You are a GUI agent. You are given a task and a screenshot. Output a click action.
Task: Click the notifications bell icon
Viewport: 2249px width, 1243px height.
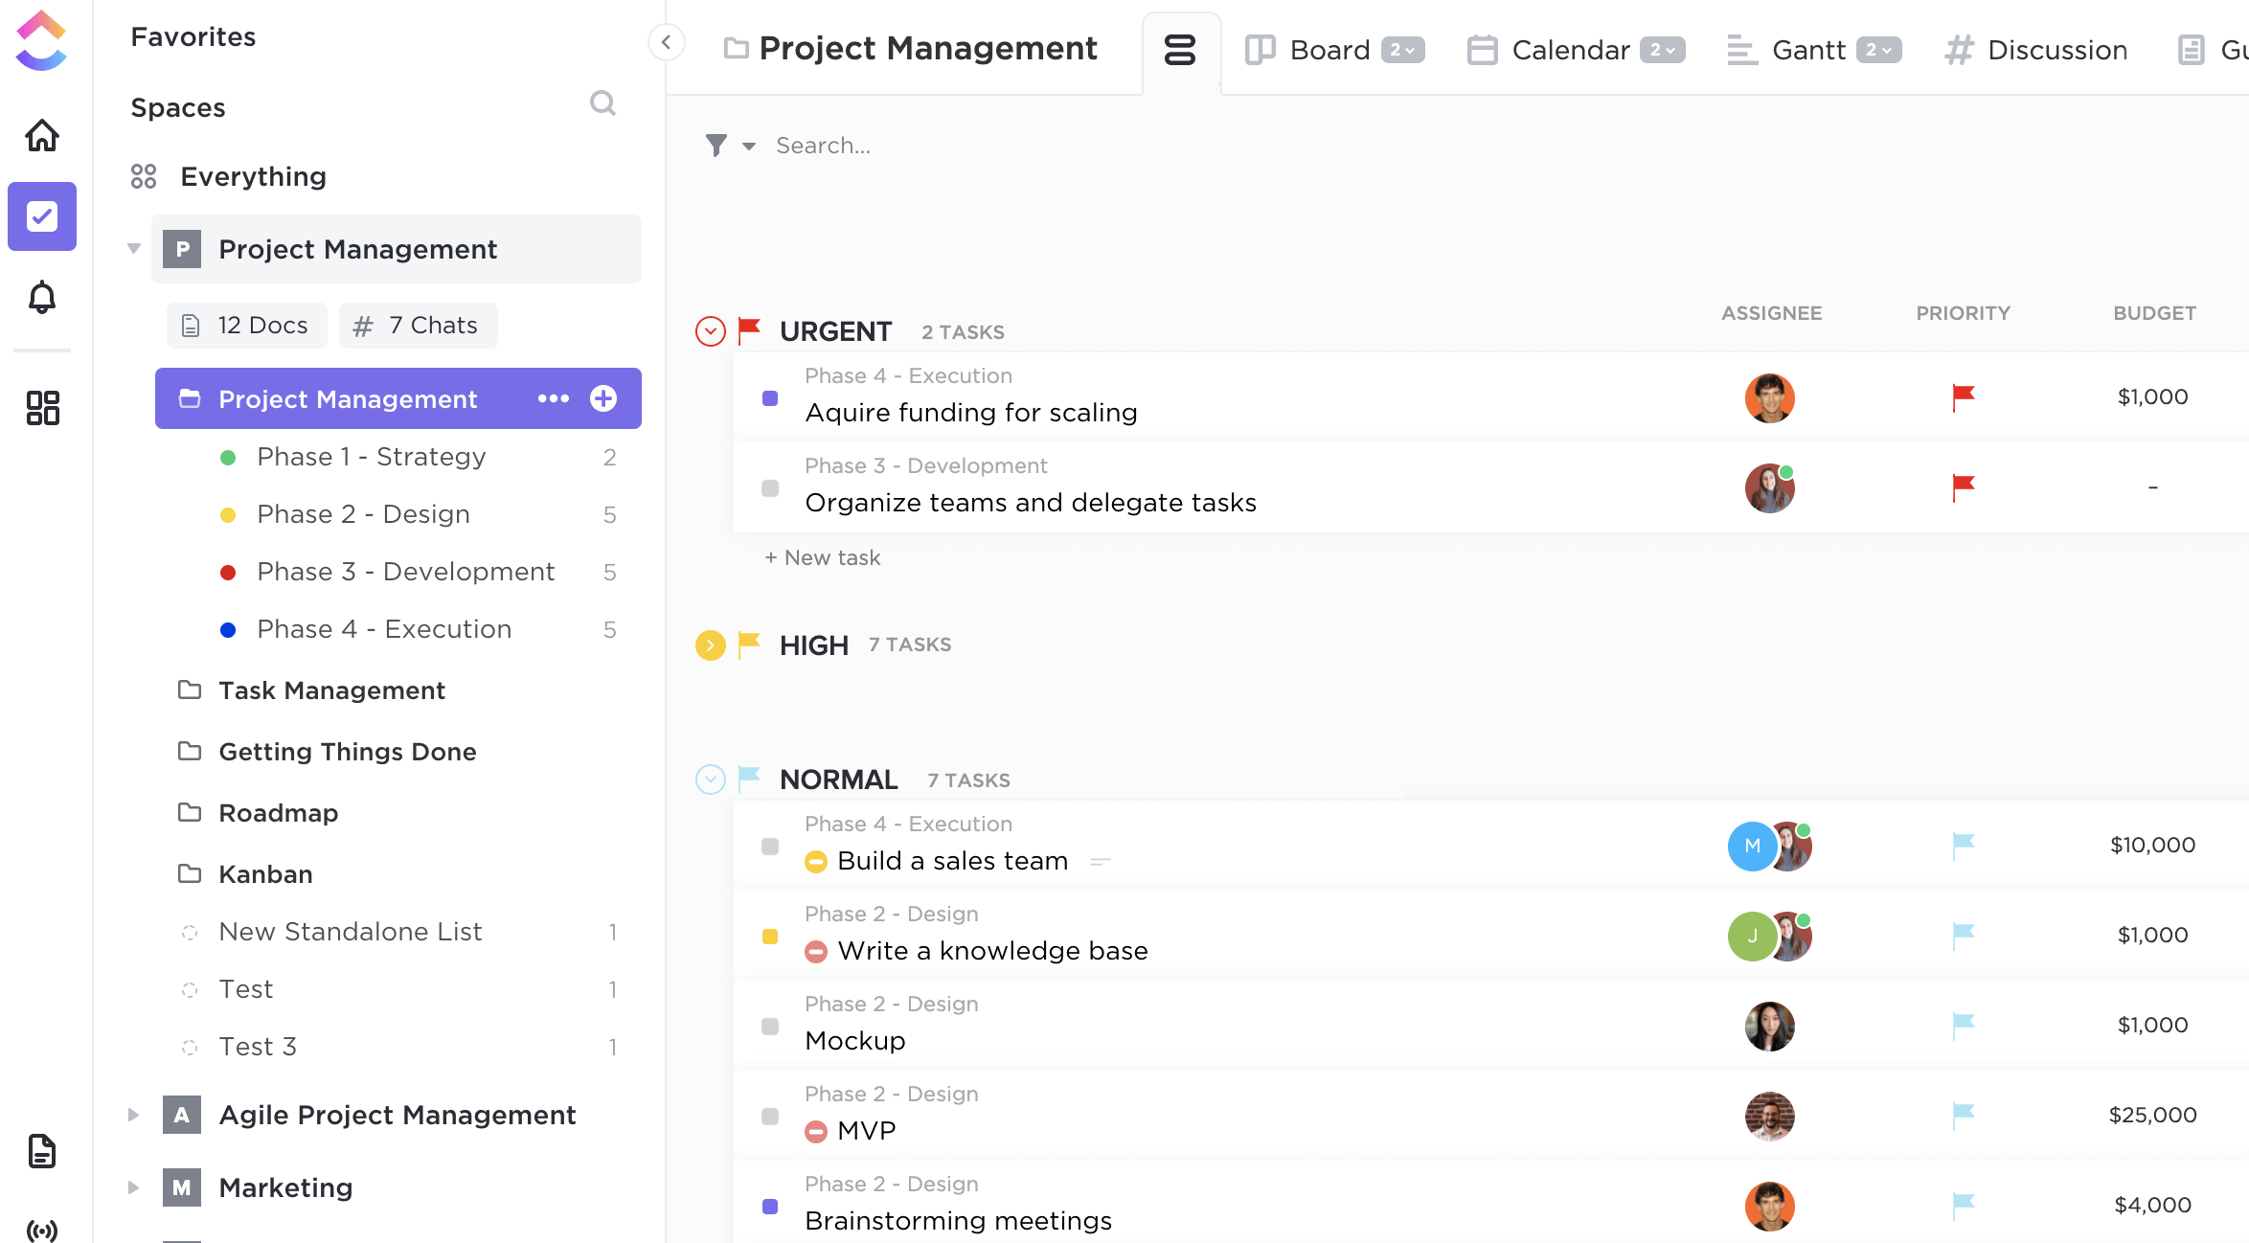tap(41, 296)
